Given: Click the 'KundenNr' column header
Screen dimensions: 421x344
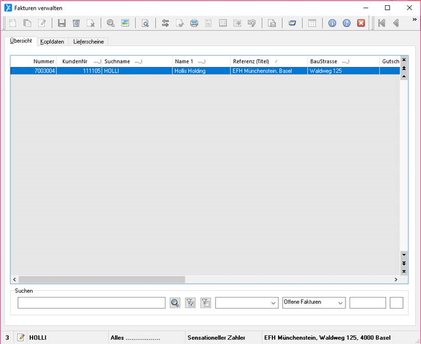Looking at the screenshot, I should coord(75,61).
